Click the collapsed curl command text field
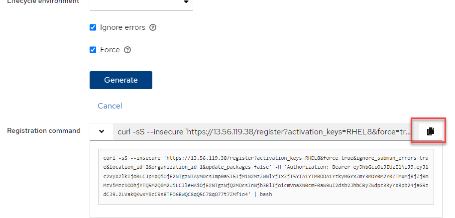Screen dimensions: 455x218 coord(264,131)
